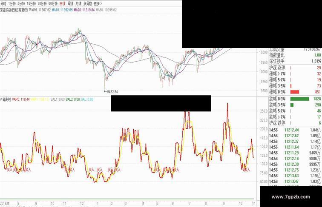The image size is (322, 207).
Task: Click the 10500 price axis label
Action: [x=263, y=52]
